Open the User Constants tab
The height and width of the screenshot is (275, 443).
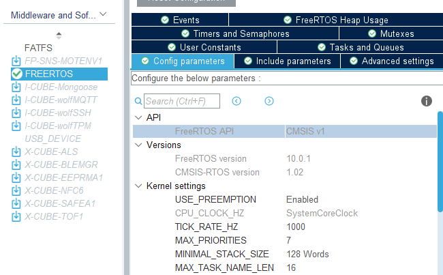pyautogui.click(x=204, y=47)
